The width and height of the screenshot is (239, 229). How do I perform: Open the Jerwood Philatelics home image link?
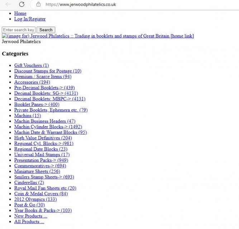98,36
